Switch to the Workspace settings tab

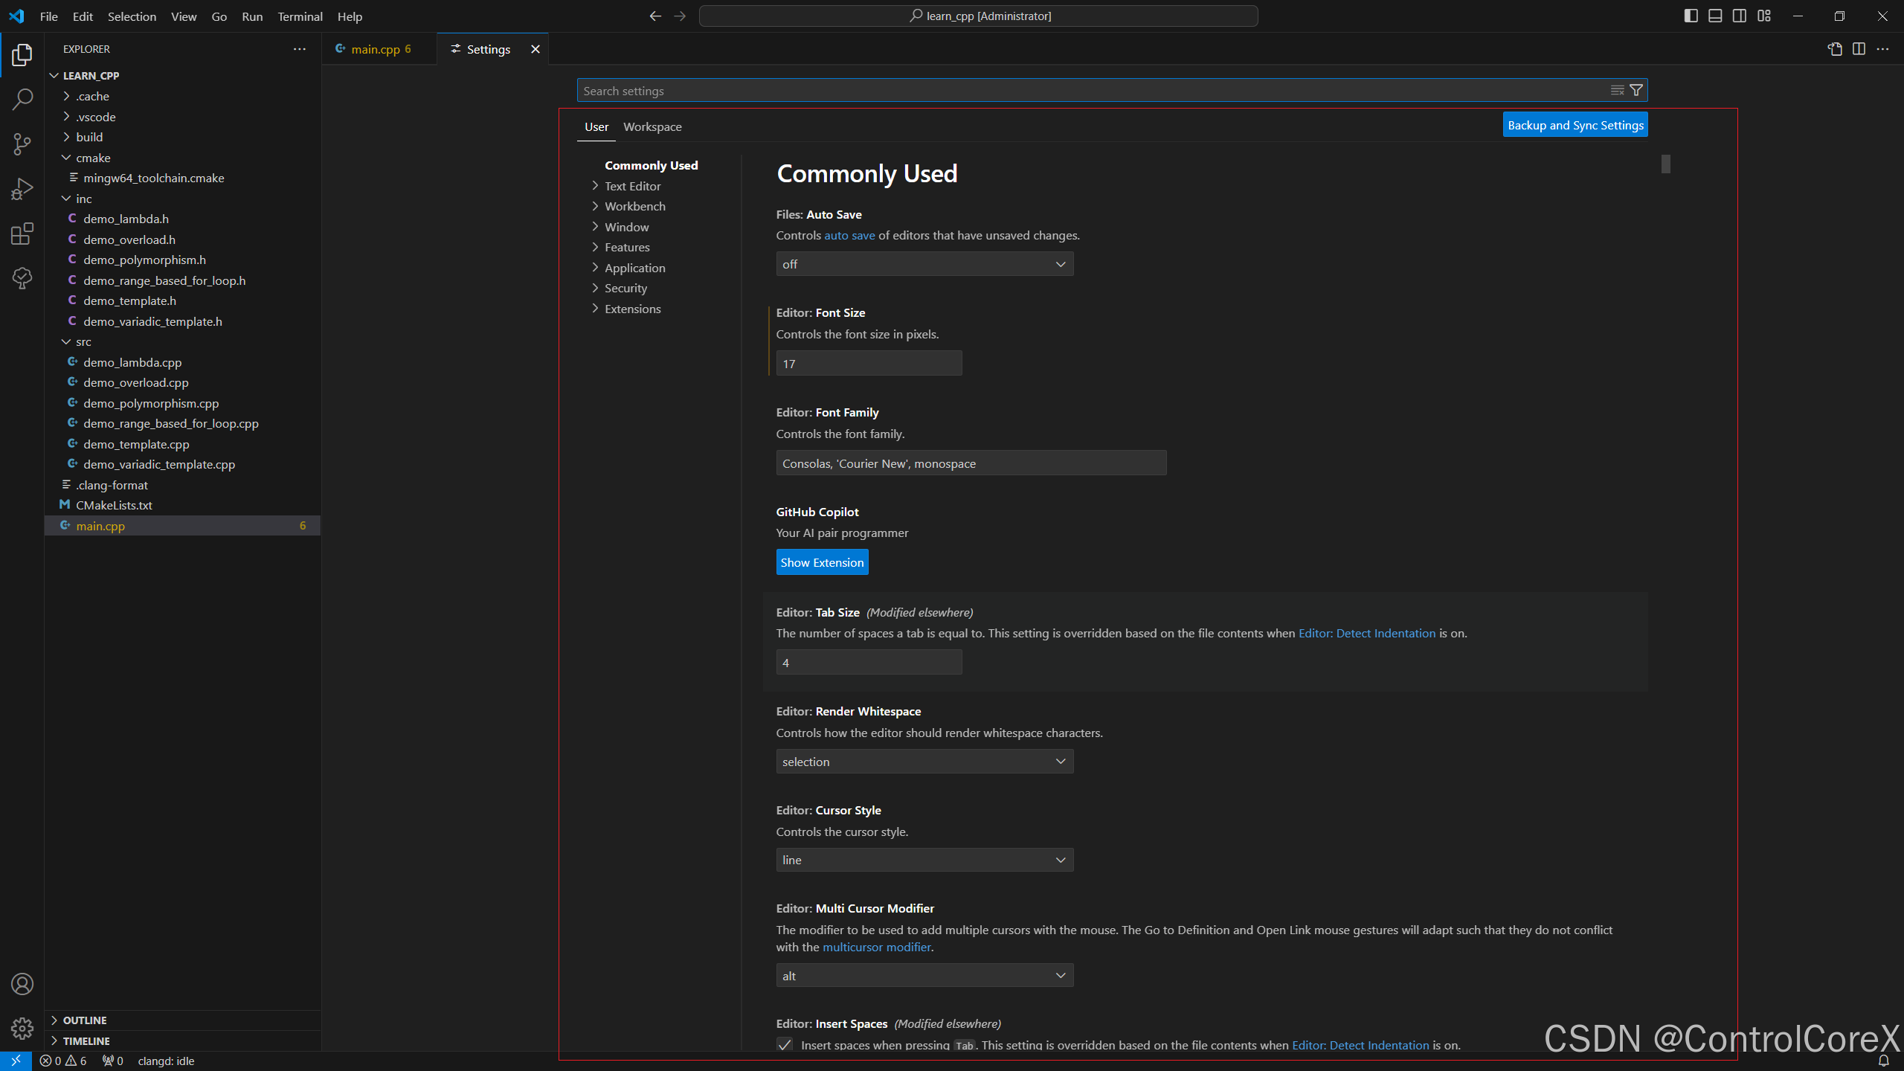652,126
